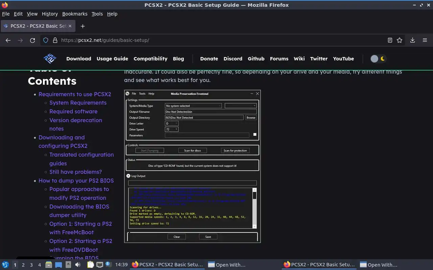Open the Usage Guide link
The width and height of the screenshot is (433, 270).
click(112, 59)
